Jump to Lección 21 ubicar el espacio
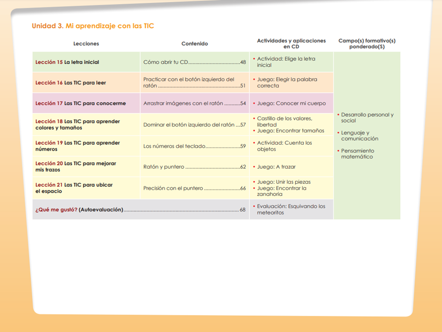 click(x=74, y=188)
